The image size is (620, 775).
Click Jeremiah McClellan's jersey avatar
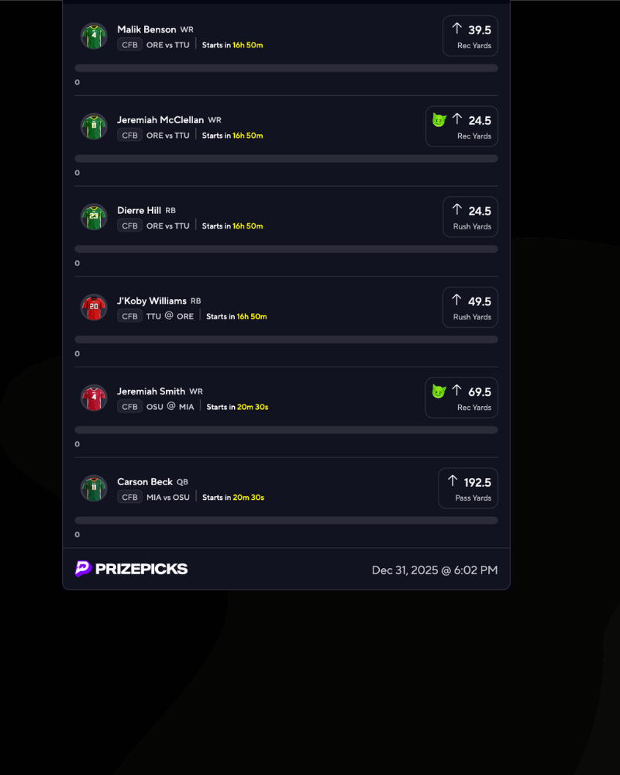[94, 126]
